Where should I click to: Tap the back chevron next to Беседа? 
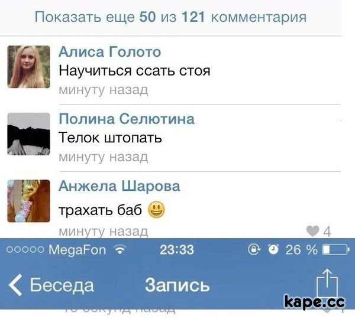tap(15, 285)
